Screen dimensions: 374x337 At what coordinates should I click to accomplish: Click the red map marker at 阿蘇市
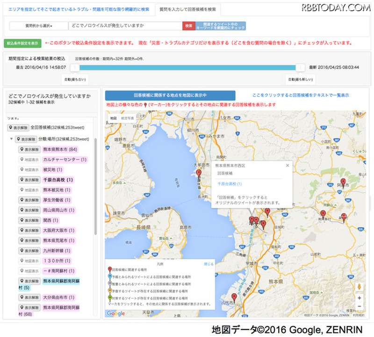point(343,183)
